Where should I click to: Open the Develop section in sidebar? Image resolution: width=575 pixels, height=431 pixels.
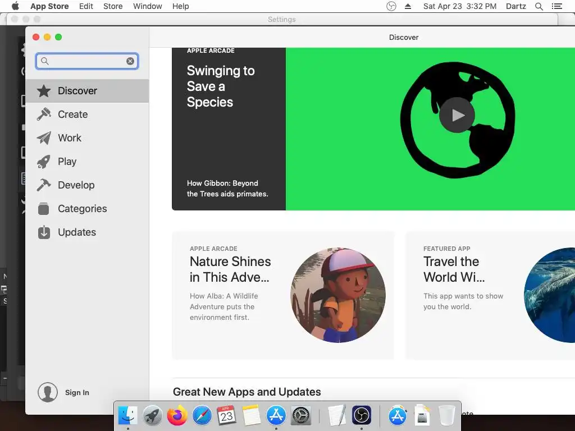(x=87, y=185)
